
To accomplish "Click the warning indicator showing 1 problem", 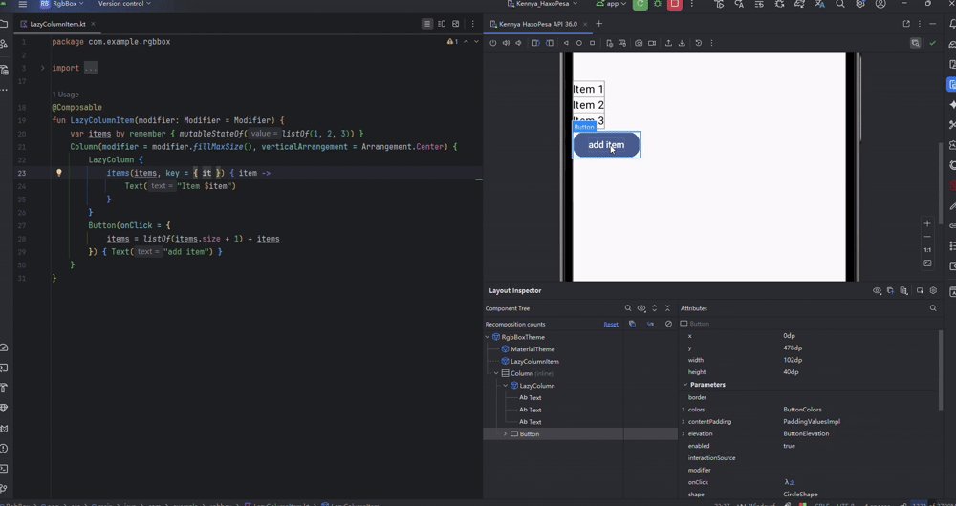I will point(452,42).
